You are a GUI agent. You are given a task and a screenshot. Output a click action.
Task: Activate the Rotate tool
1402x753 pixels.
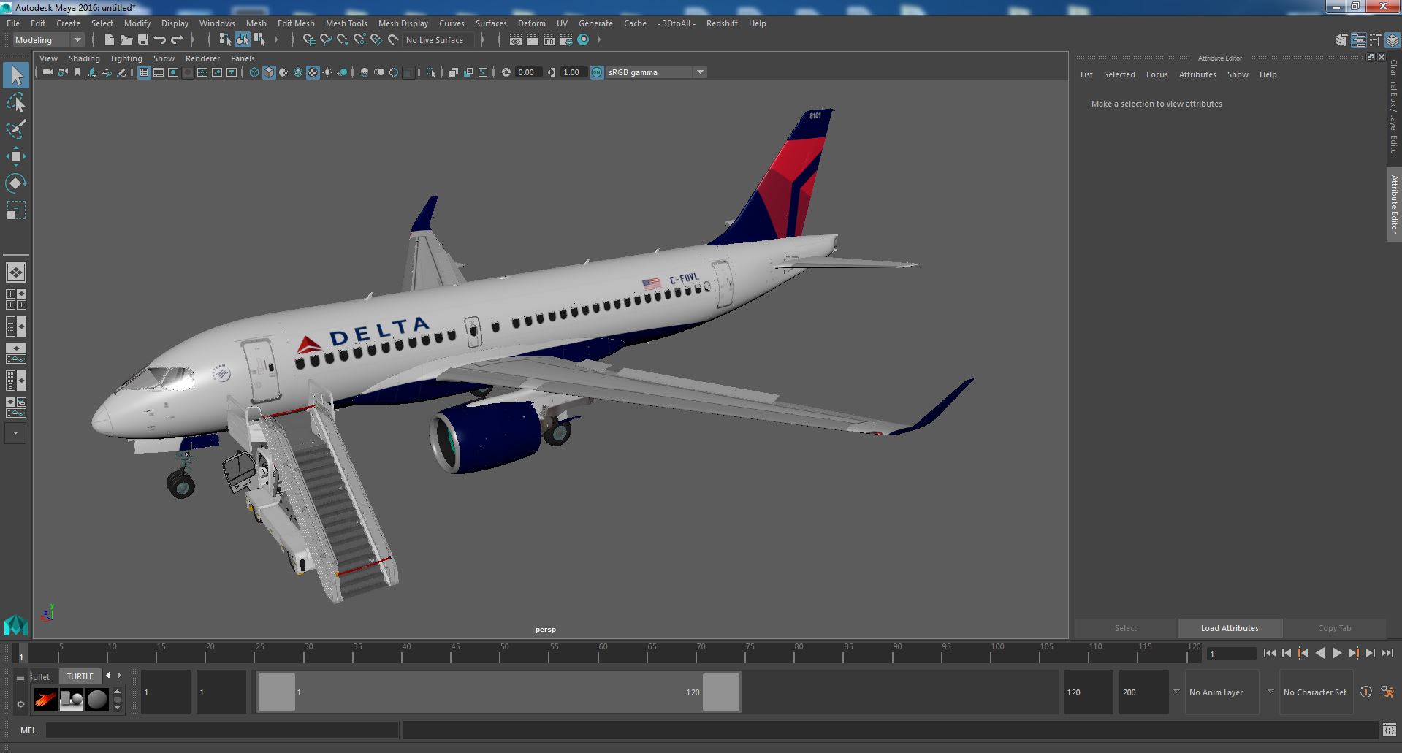[15, 183]
